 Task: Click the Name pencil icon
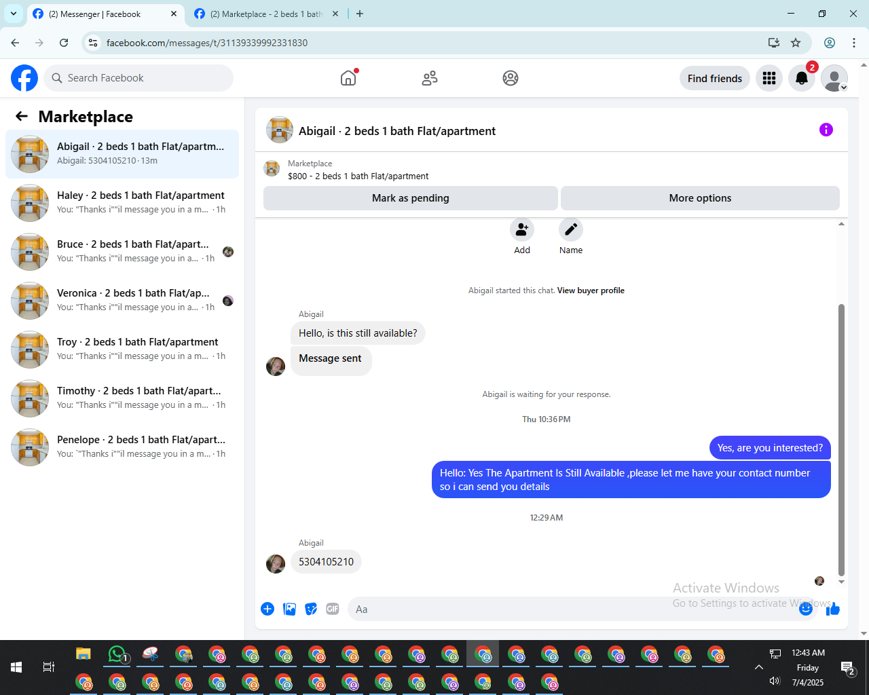pyautogui.click(x=571, y=229)
